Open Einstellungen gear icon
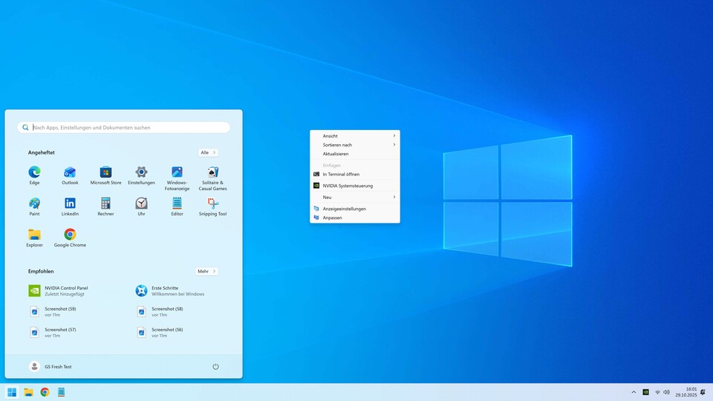Viewport: 713px width, 401px height. (x=141, y=175)
